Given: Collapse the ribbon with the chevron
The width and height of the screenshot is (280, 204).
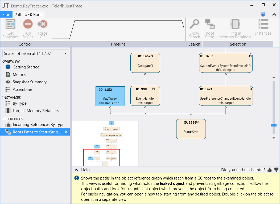Looking at the screenshot, I should point(274,14).
